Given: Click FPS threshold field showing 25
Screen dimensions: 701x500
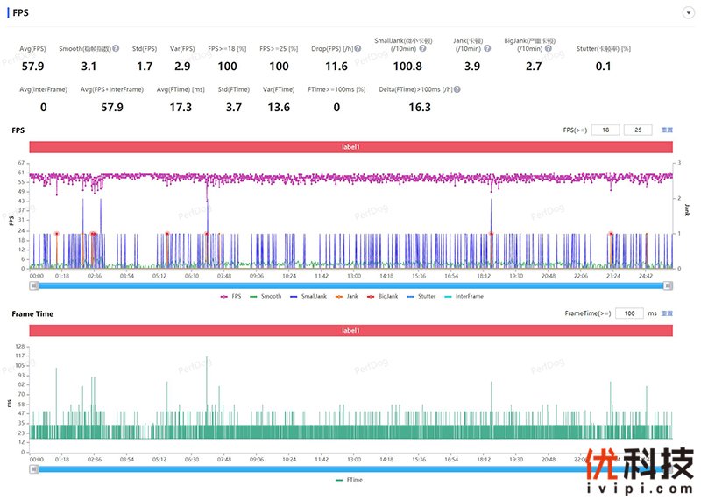Looking at the screenshot, I should (637, 130).
